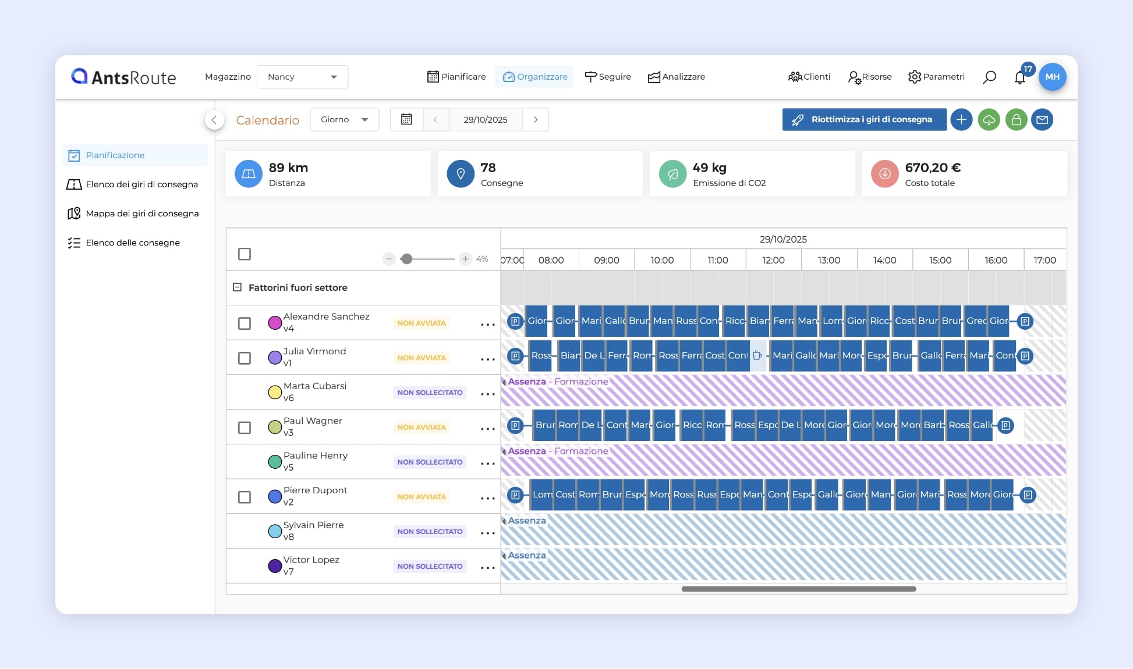1133x669 pixels.
Task: Tick Pierre Dupont's checkbox
Action: pyautogui.click(x=245, y=497)
